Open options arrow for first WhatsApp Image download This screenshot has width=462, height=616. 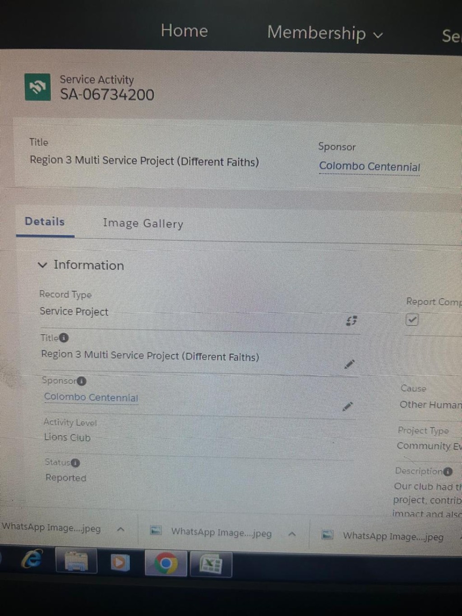(120, 529)
